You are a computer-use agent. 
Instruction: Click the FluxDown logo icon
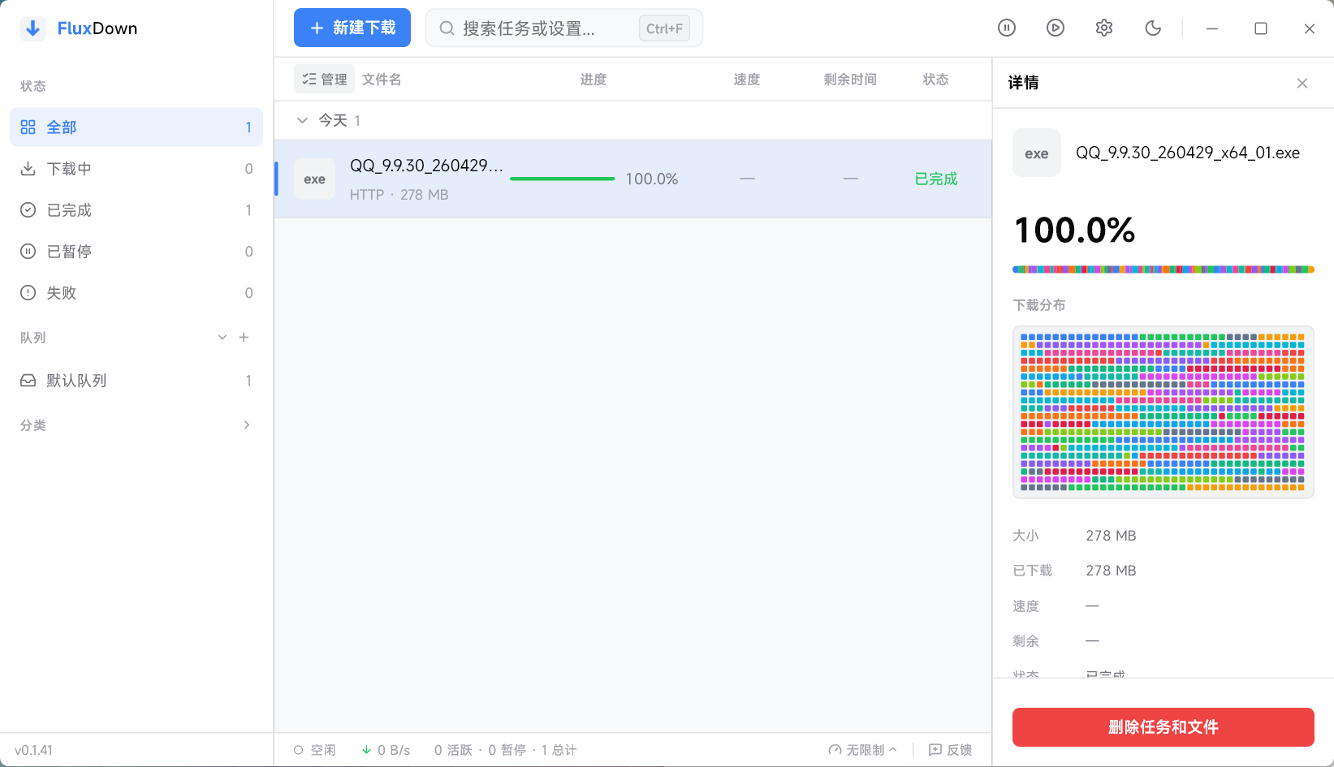coord(32,28)
